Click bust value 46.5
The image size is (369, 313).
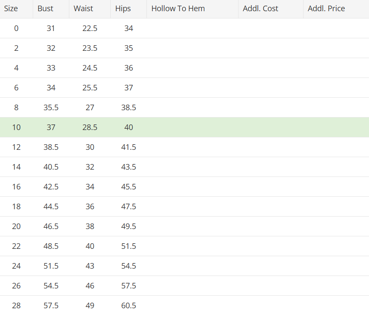click(x=51, y=226)
